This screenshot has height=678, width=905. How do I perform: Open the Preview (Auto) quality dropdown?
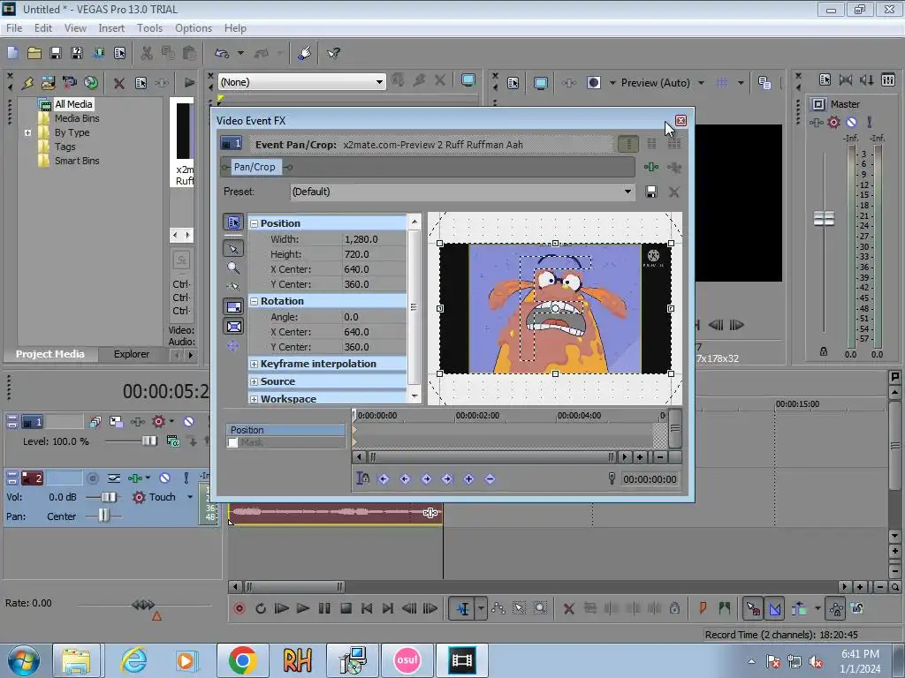[701, 83]
